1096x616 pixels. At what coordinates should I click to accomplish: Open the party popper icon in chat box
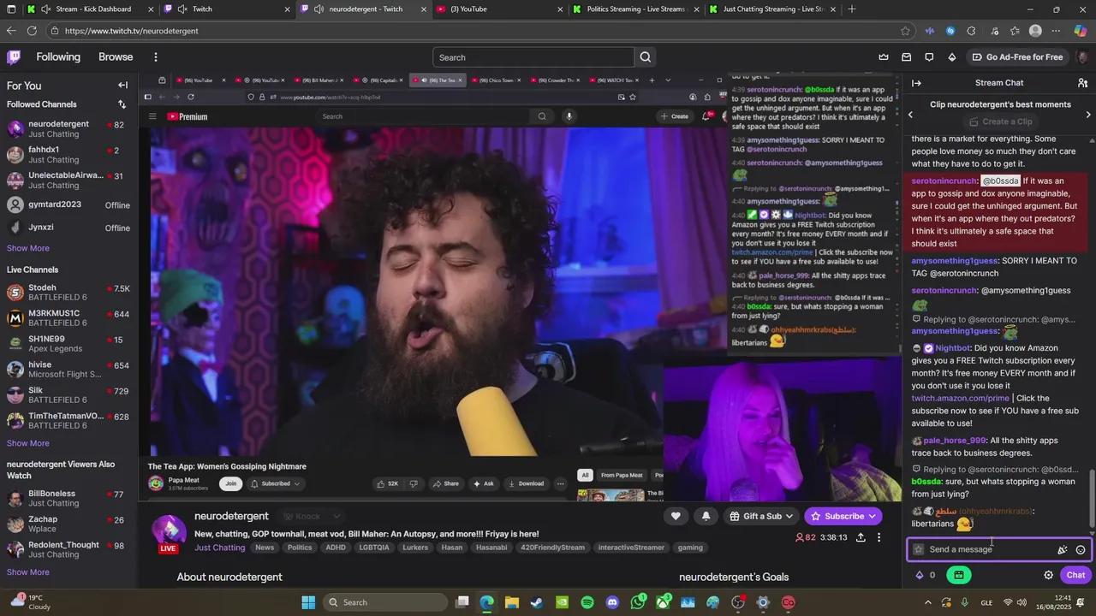pos(1063,550)
